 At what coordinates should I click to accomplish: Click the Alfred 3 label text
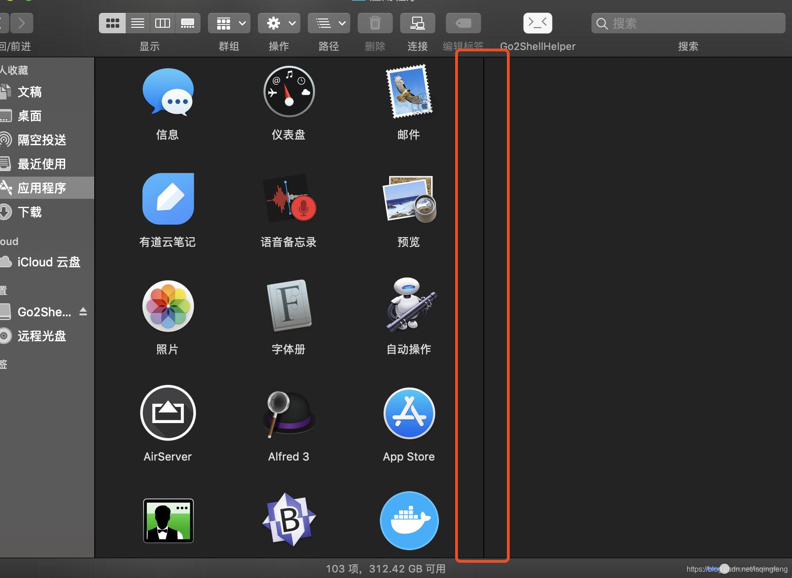click(289, 457)
